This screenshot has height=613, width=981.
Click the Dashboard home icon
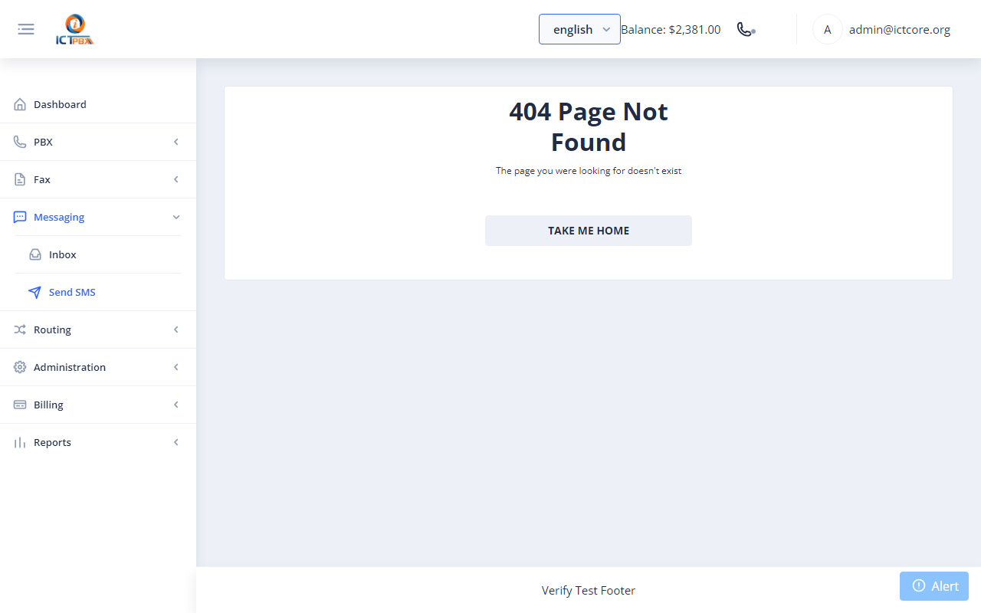click(x=20, y=104)
